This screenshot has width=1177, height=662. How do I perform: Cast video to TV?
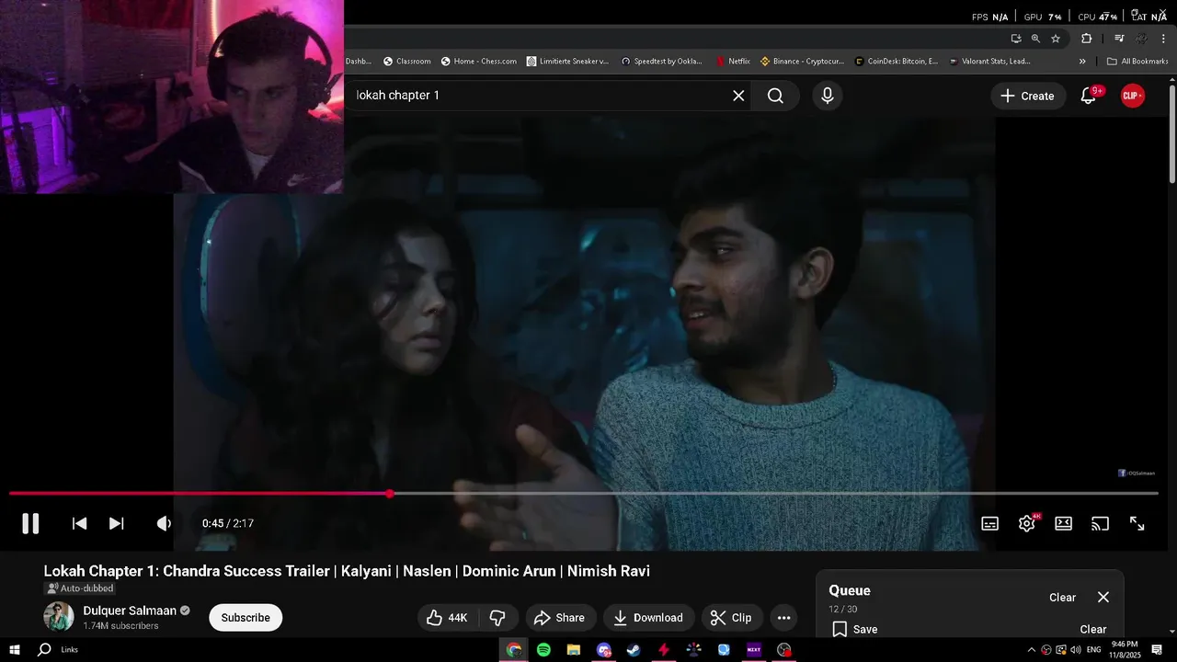[x=1100, y=523]
